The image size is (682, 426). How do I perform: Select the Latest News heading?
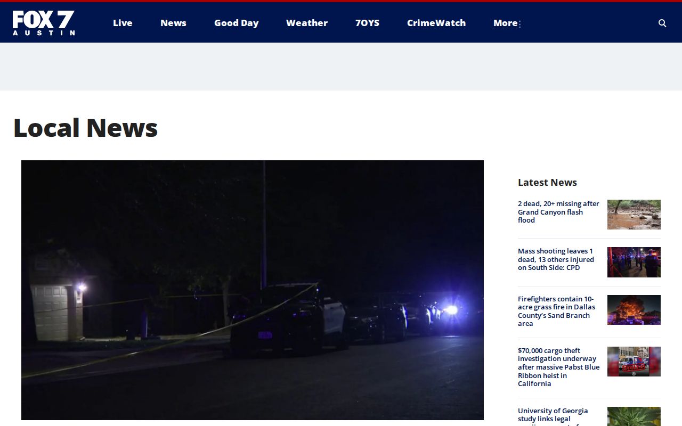click(547, 182)
